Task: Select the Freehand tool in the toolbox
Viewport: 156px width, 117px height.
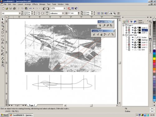Action: point(2,29)
